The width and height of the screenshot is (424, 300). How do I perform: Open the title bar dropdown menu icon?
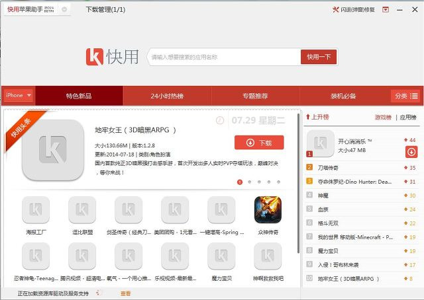[x=386, y=10]
